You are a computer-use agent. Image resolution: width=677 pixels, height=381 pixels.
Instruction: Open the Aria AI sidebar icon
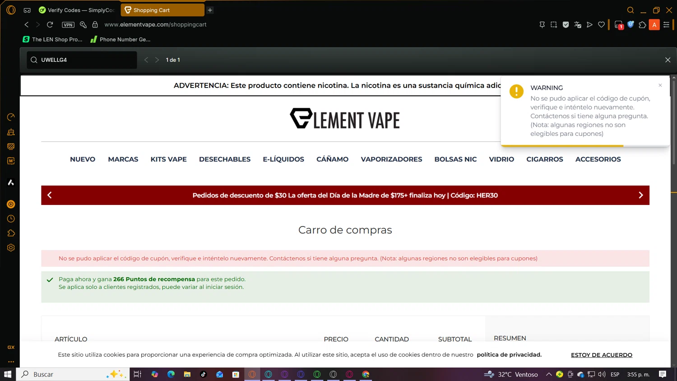[x=11, y=182]
